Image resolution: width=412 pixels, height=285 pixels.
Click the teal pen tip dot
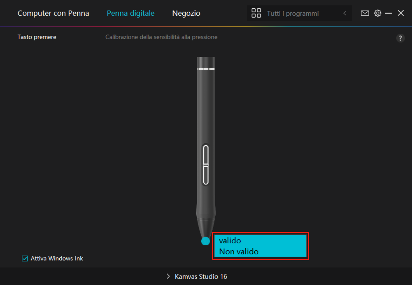[205, 241]
